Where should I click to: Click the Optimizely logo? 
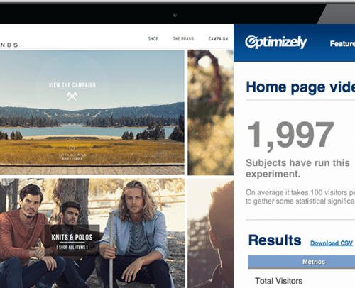(276, 43)
